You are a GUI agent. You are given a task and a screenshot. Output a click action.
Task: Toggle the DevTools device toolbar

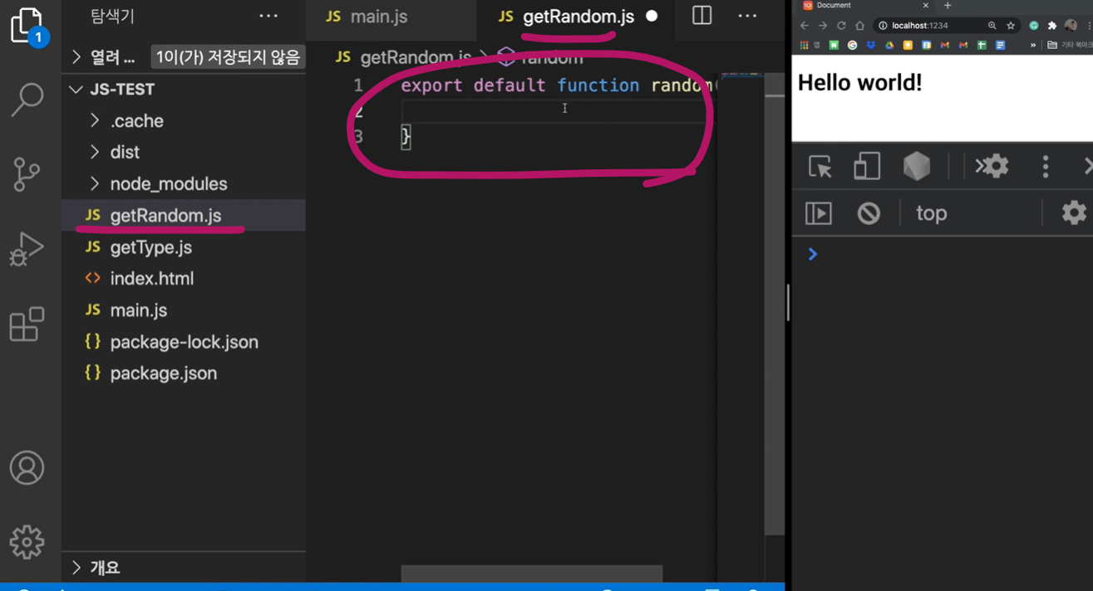pyautogui.click(x=866, y=166)
